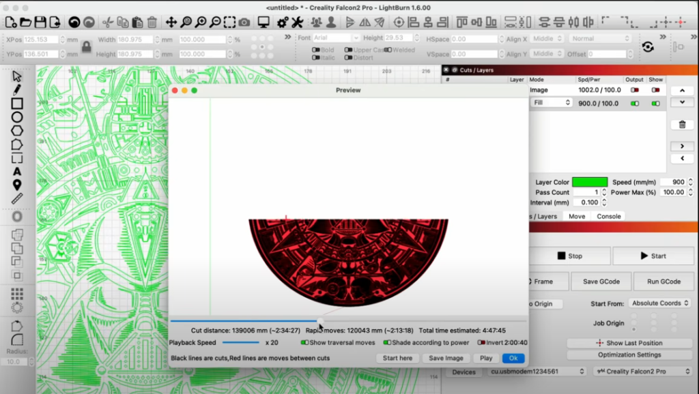The width and height of the screenshot is (699, 394).
Task: Enable Invert option in Preview
Action: point(481,343)
